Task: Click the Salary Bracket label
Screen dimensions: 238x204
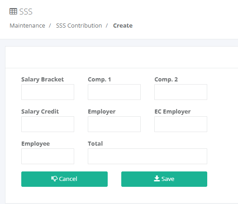Action: pyautogui.click(x=43, y=80)
